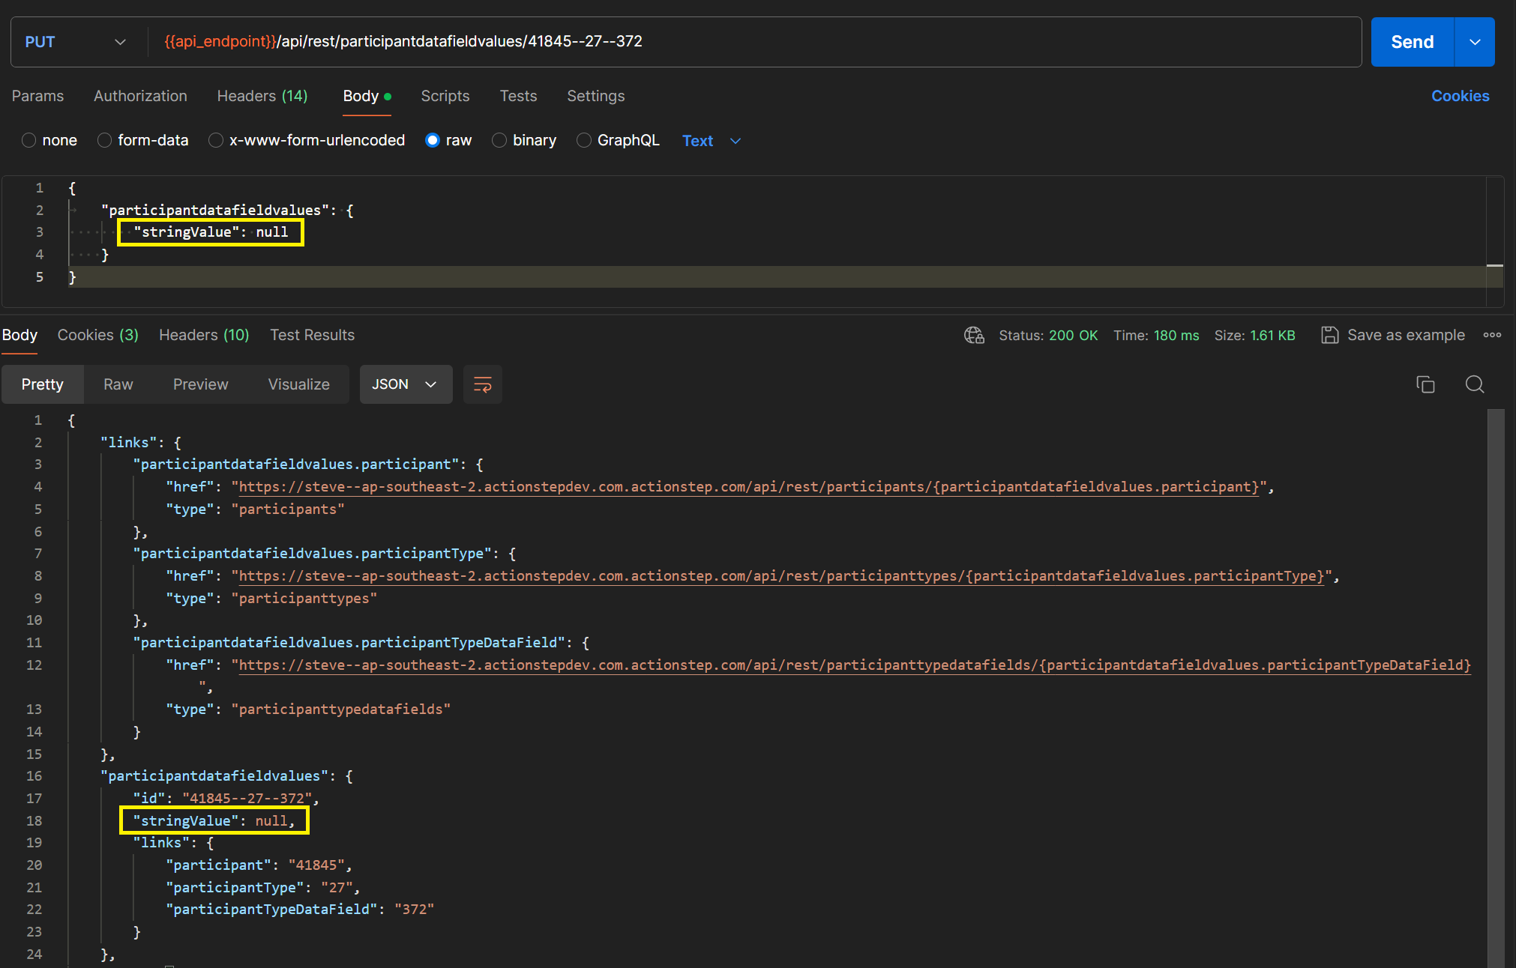Select the binary radio option
Image resolution: width=1516 pixels, height=968 pixels.
pyautogui.click(x=499, y=140)
